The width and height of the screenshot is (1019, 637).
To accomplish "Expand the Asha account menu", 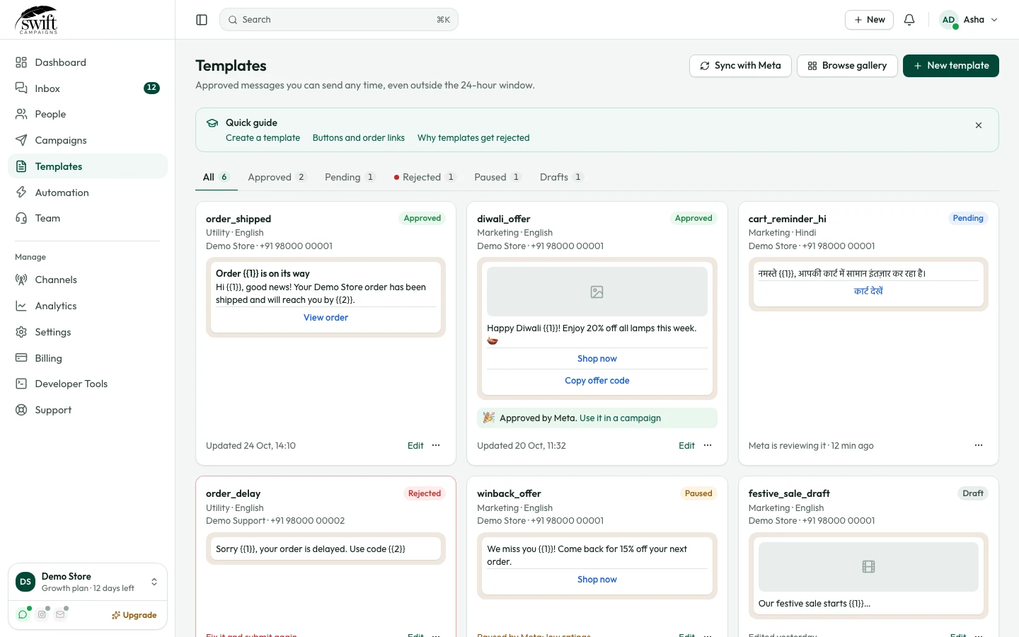I will (x=969, y=20).
